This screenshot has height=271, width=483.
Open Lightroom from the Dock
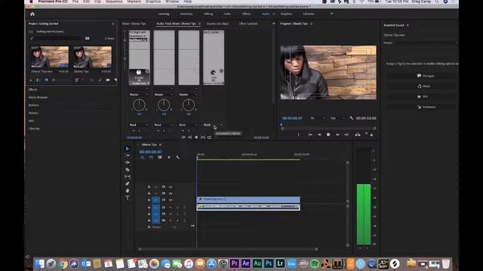(280, 263)
